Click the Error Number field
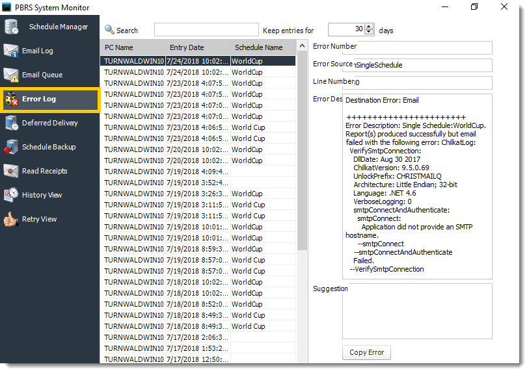 click(x=423, y=47)
